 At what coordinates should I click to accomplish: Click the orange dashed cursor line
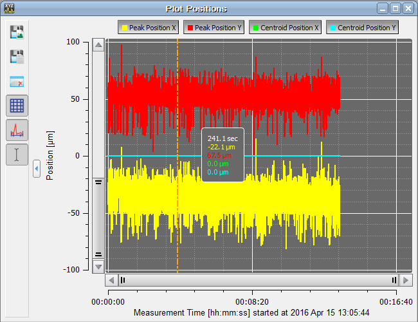[177, 156]
